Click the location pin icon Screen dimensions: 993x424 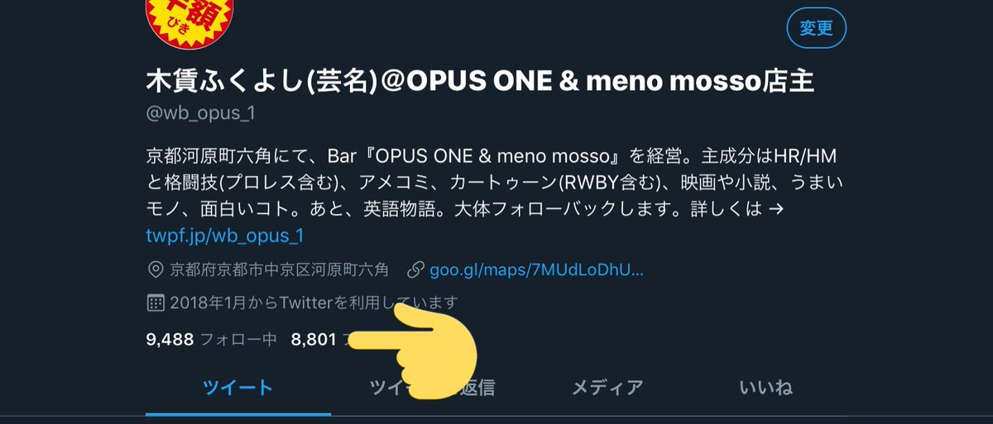(x=154, y=270)
